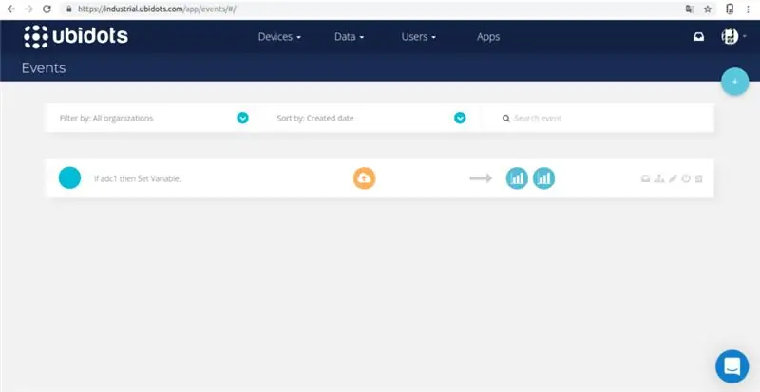Add a new event with the plus button
This screenshot has height=392, width=760.
[x=734, y=82]
